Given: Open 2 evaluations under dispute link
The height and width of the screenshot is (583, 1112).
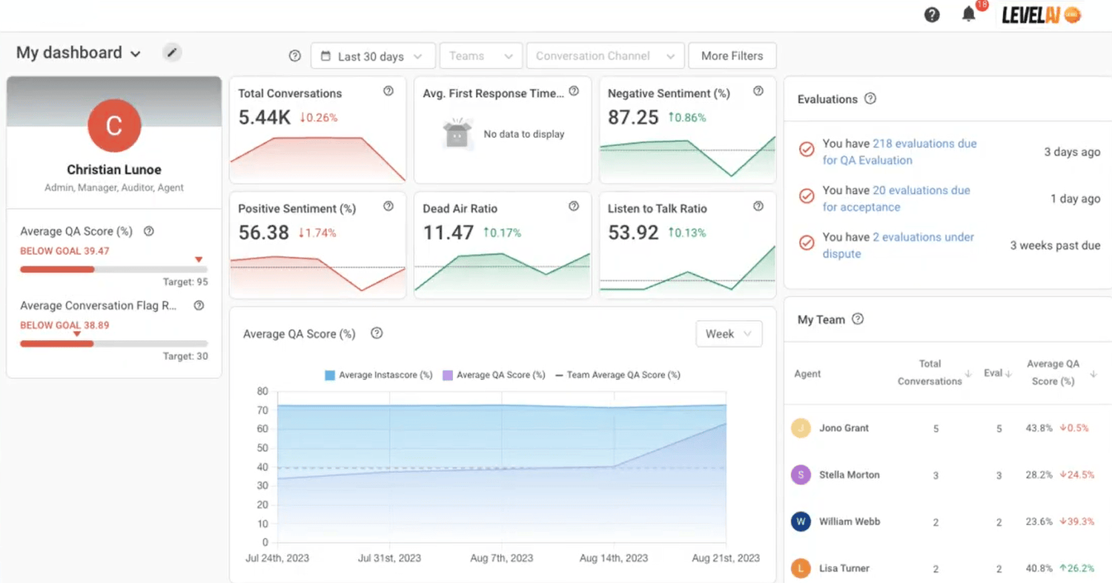Looking at the screenshot, I should click(x=898, y=245).
